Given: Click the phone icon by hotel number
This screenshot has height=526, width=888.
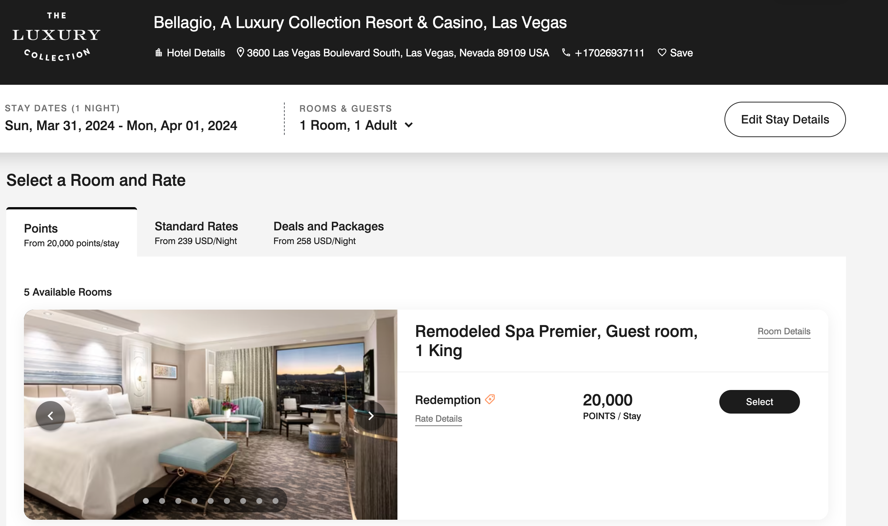Looking at the screenshot, I should click(x=566, y=53).
